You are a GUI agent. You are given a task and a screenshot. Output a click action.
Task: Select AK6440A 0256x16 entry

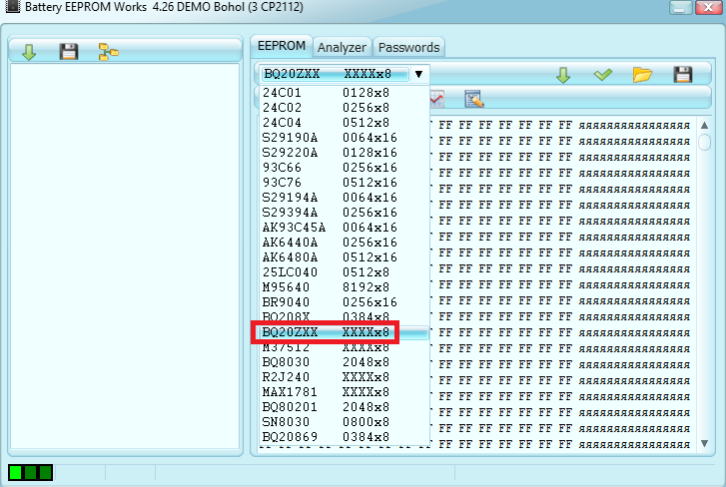[x=344, y=243]
